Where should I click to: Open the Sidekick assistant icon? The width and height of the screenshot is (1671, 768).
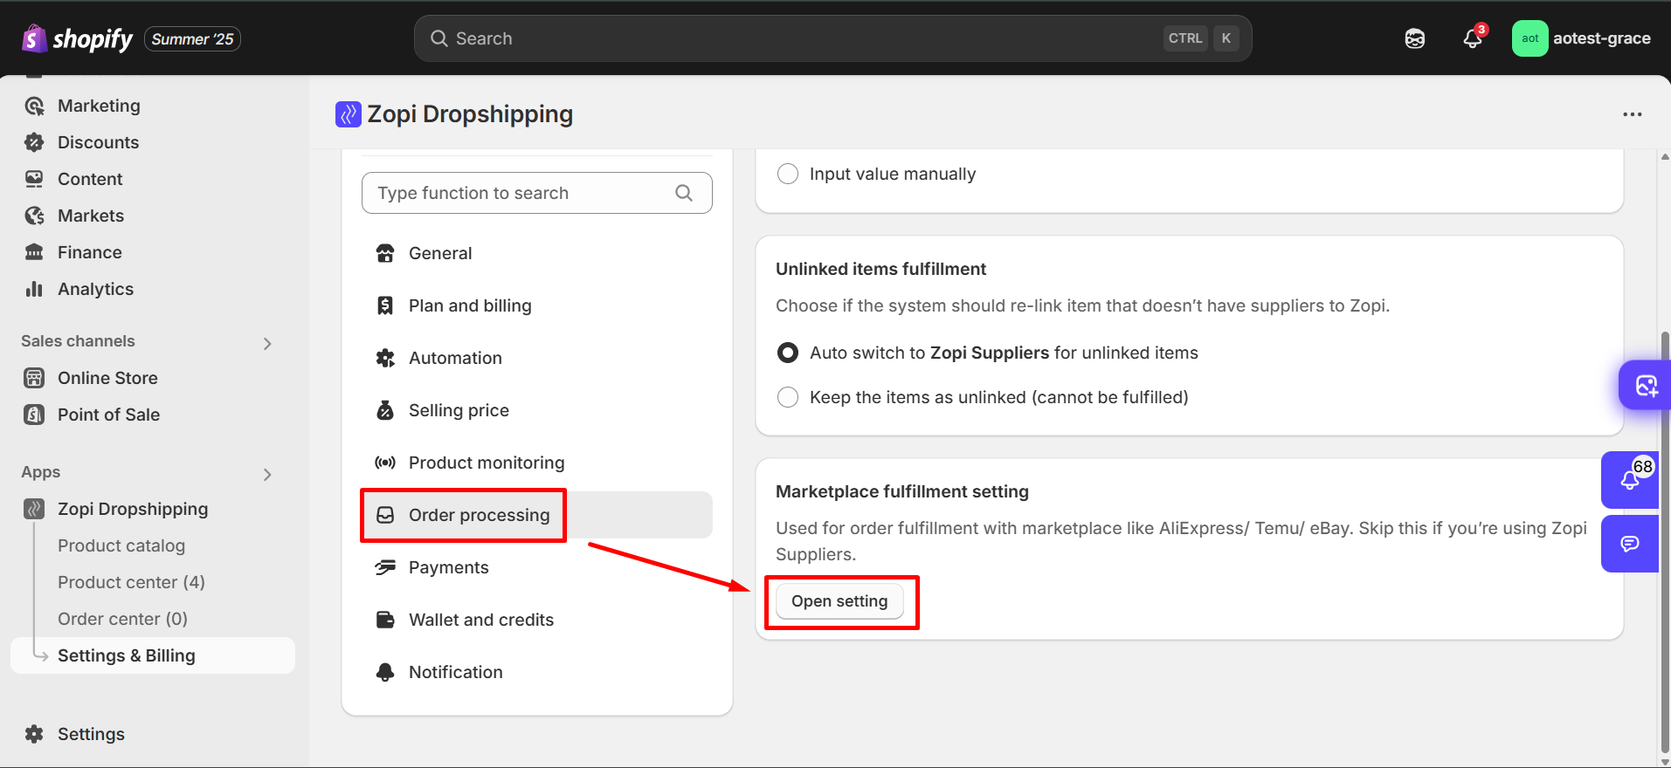click(x=1415, y=38)
